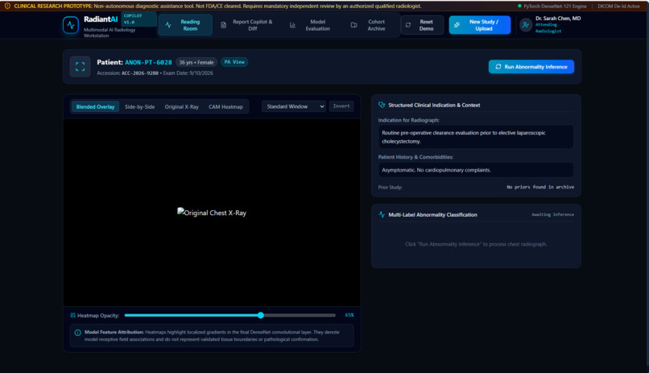
Task: Toggle the Invert button
Action: point(341,106)
